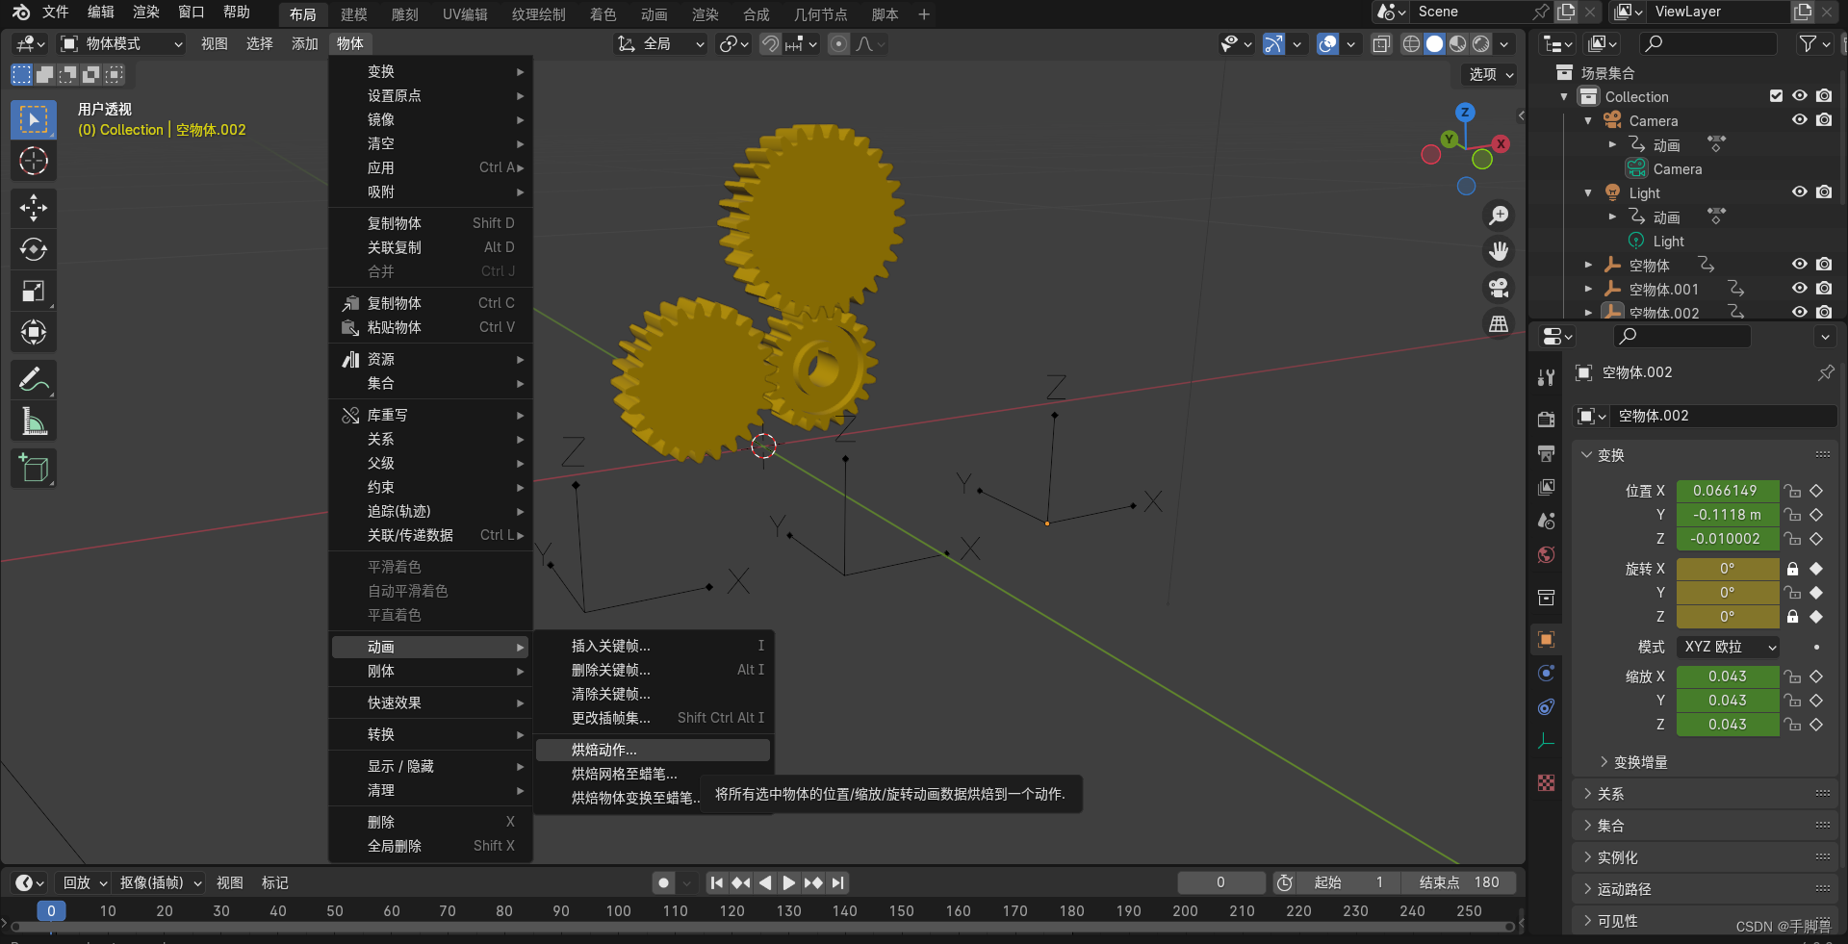Image resolution: width=1848 pixels, height=944 pixels.
Task: Select the Measure tool
Action: pos(34,421)
